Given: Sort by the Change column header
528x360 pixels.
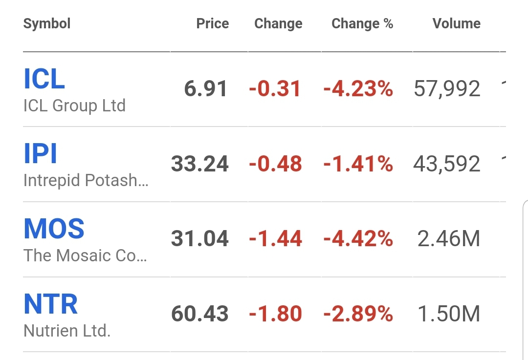Looking at the screenshot, I should click(278, 23).
